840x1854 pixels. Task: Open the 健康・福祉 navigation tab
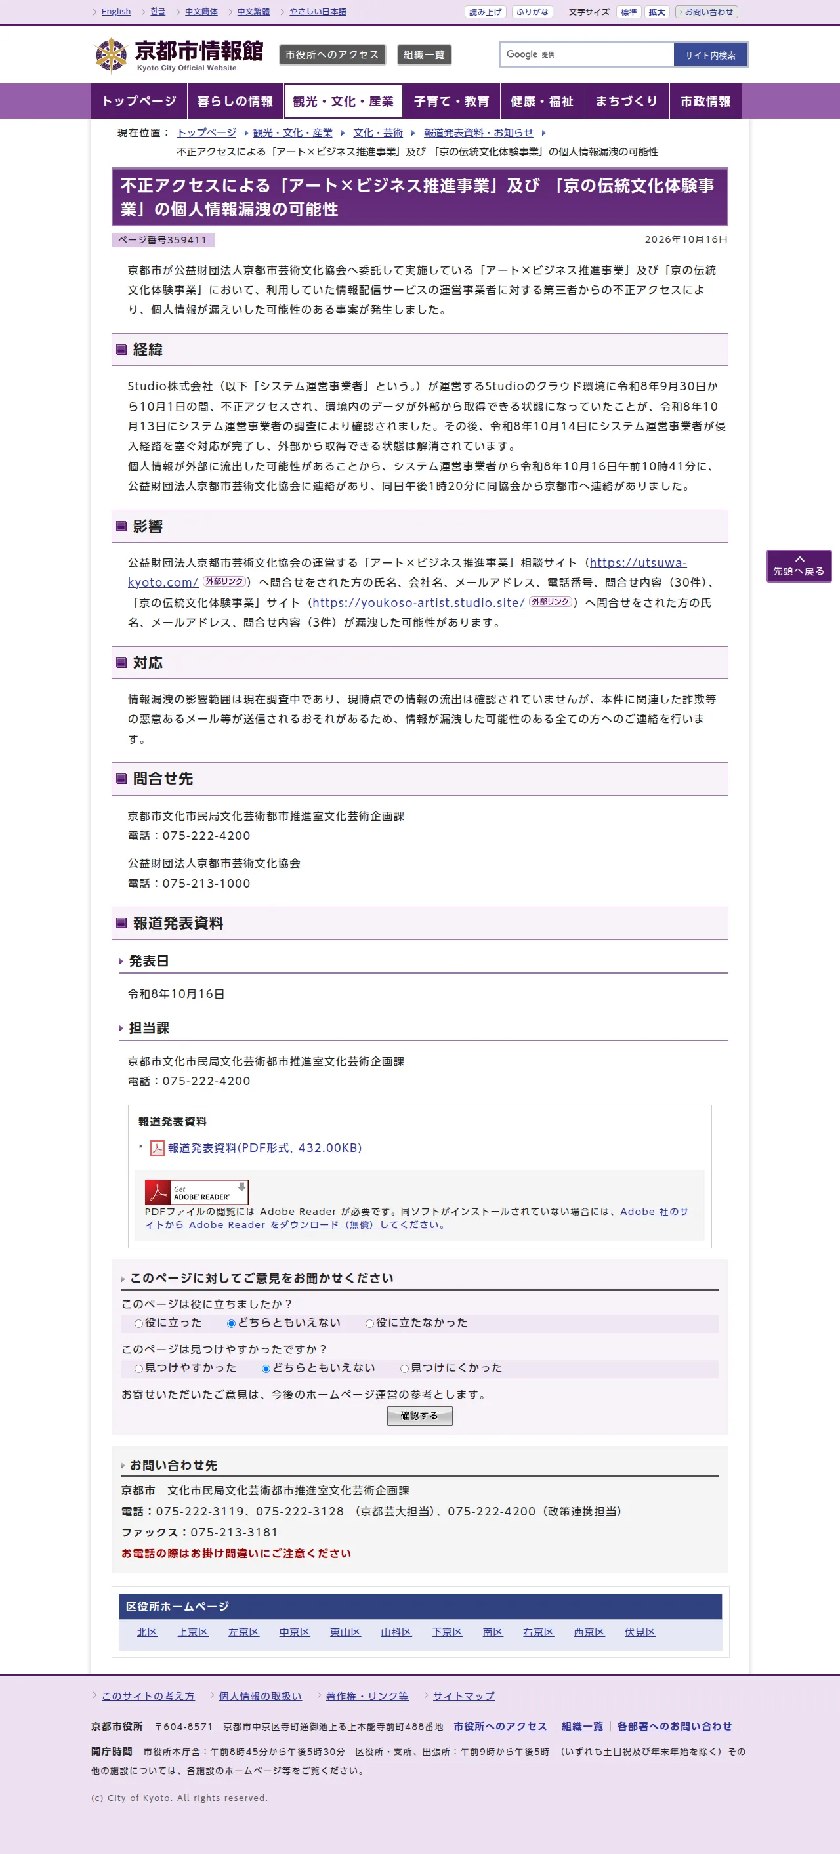(542, 102)
